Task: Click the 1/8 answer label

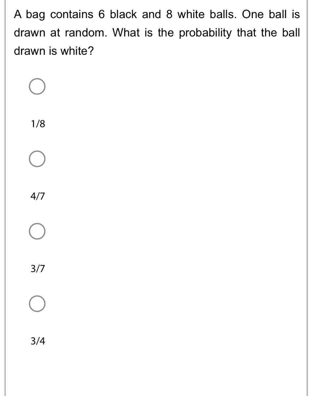Action: click(x=38, y=124)
